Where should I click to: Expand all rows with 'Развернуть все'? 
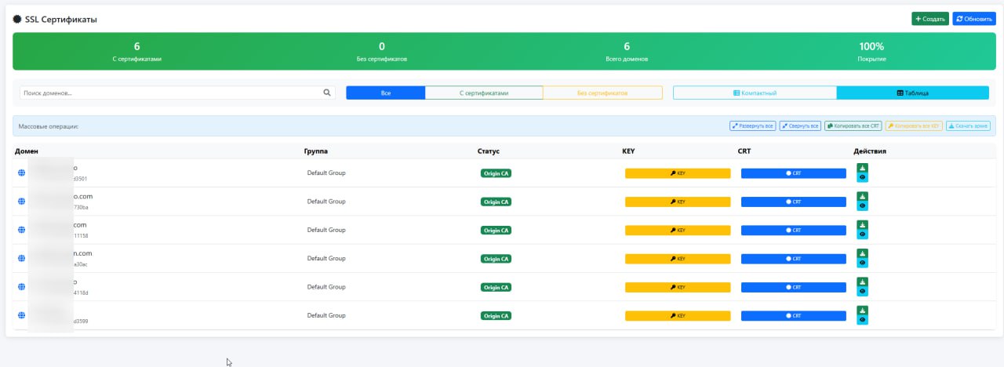coord(752,125)
